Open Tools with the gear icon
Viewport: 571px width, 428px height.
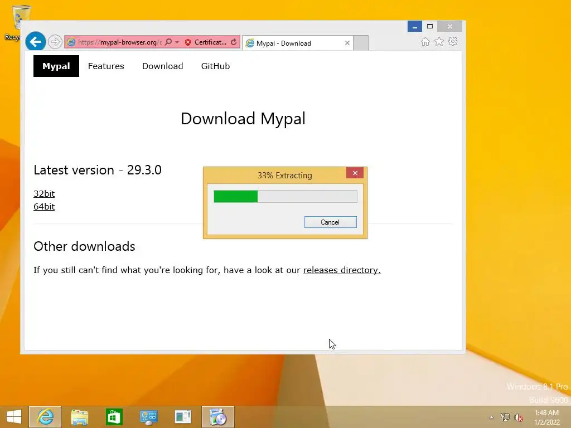(453, 41)
